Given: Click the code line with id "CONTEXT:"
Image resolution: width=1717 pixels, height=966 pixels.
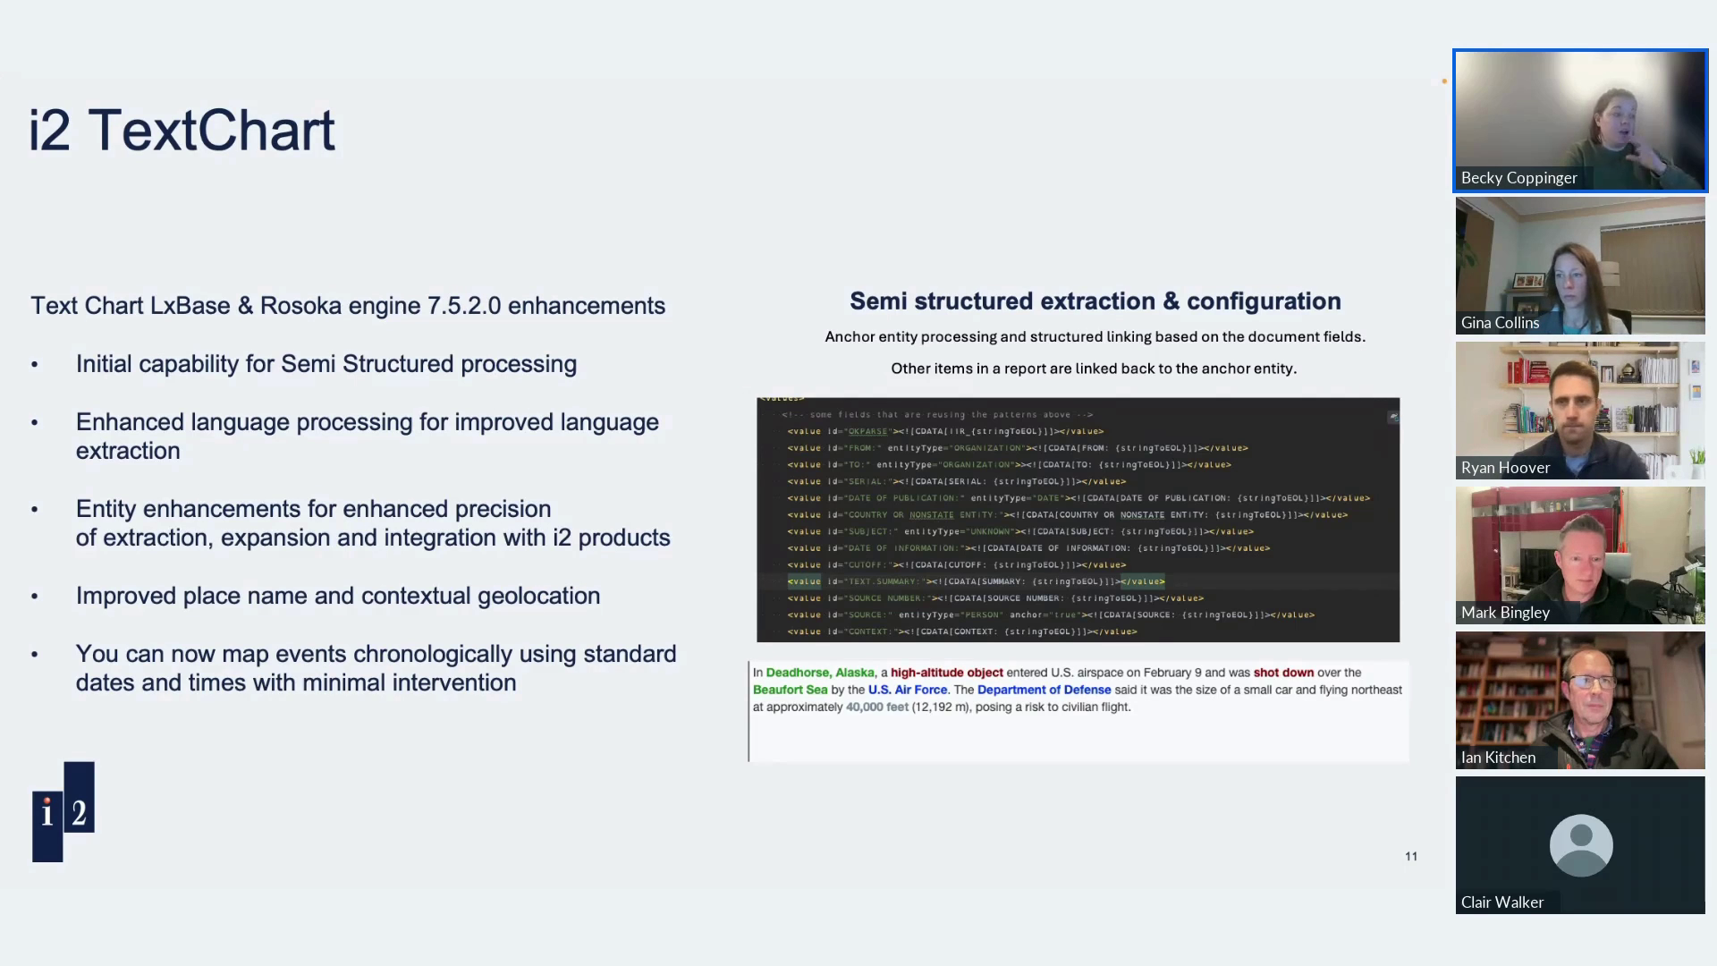Looking at the screenshot, I should point(962,631).
